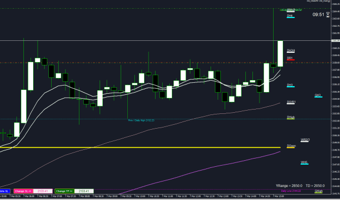Click the green Change TP button
The width and height of the screenshot is (340, 200).
[x=64, y=191]
